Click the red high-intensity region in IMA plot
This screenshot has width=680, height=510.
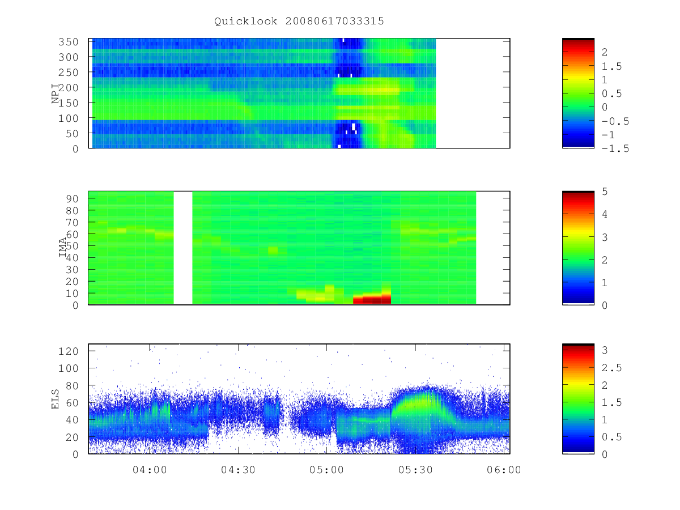[x=372, y=299]
